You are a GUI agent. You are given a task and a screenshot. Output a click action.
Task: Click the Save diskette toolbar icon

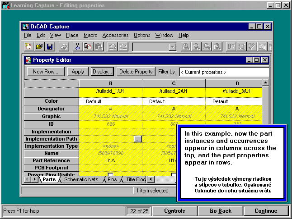pyautogui.click(x=50, y=46)
